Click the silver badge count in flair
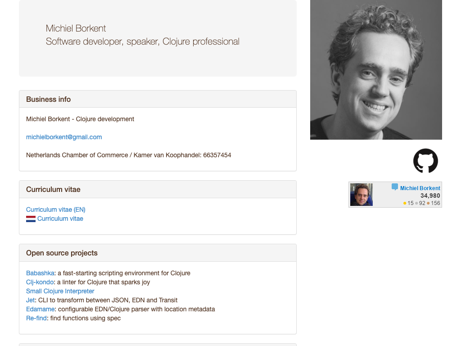The width and height of the screenshot is (461, 346). pos(420,203)
